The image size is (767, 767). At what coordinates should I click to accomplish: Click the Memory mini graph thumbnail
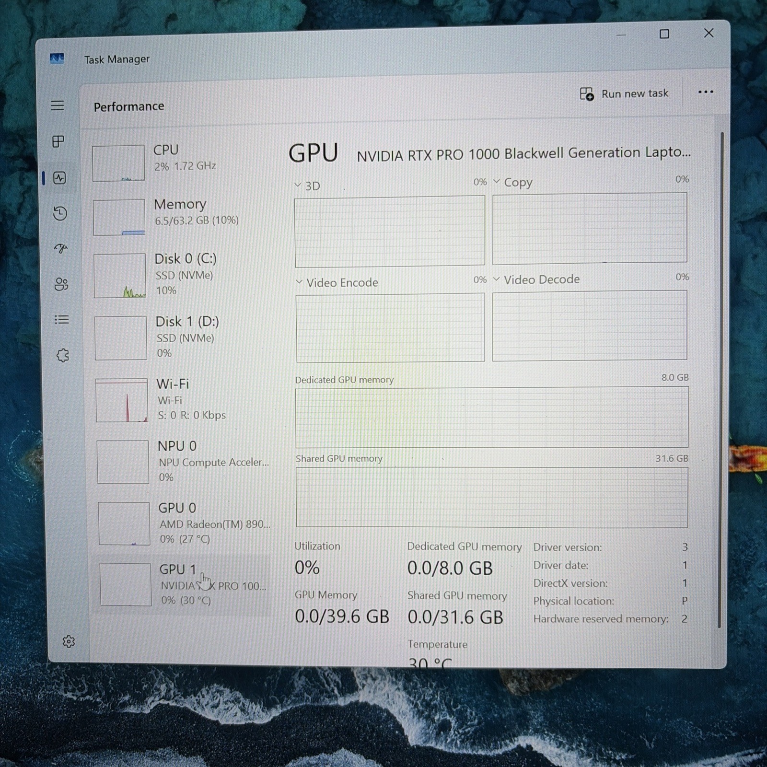(119, 218)
